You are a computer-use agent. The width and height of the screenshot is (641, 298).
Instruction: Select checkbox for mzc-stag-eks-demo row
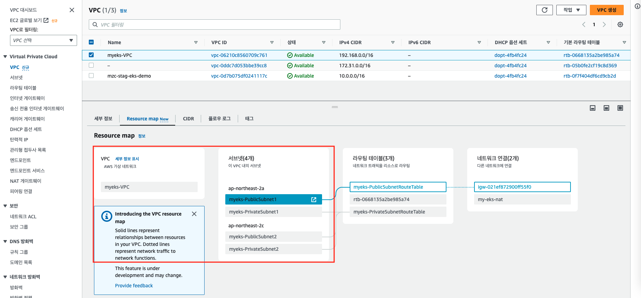(91, 76)
